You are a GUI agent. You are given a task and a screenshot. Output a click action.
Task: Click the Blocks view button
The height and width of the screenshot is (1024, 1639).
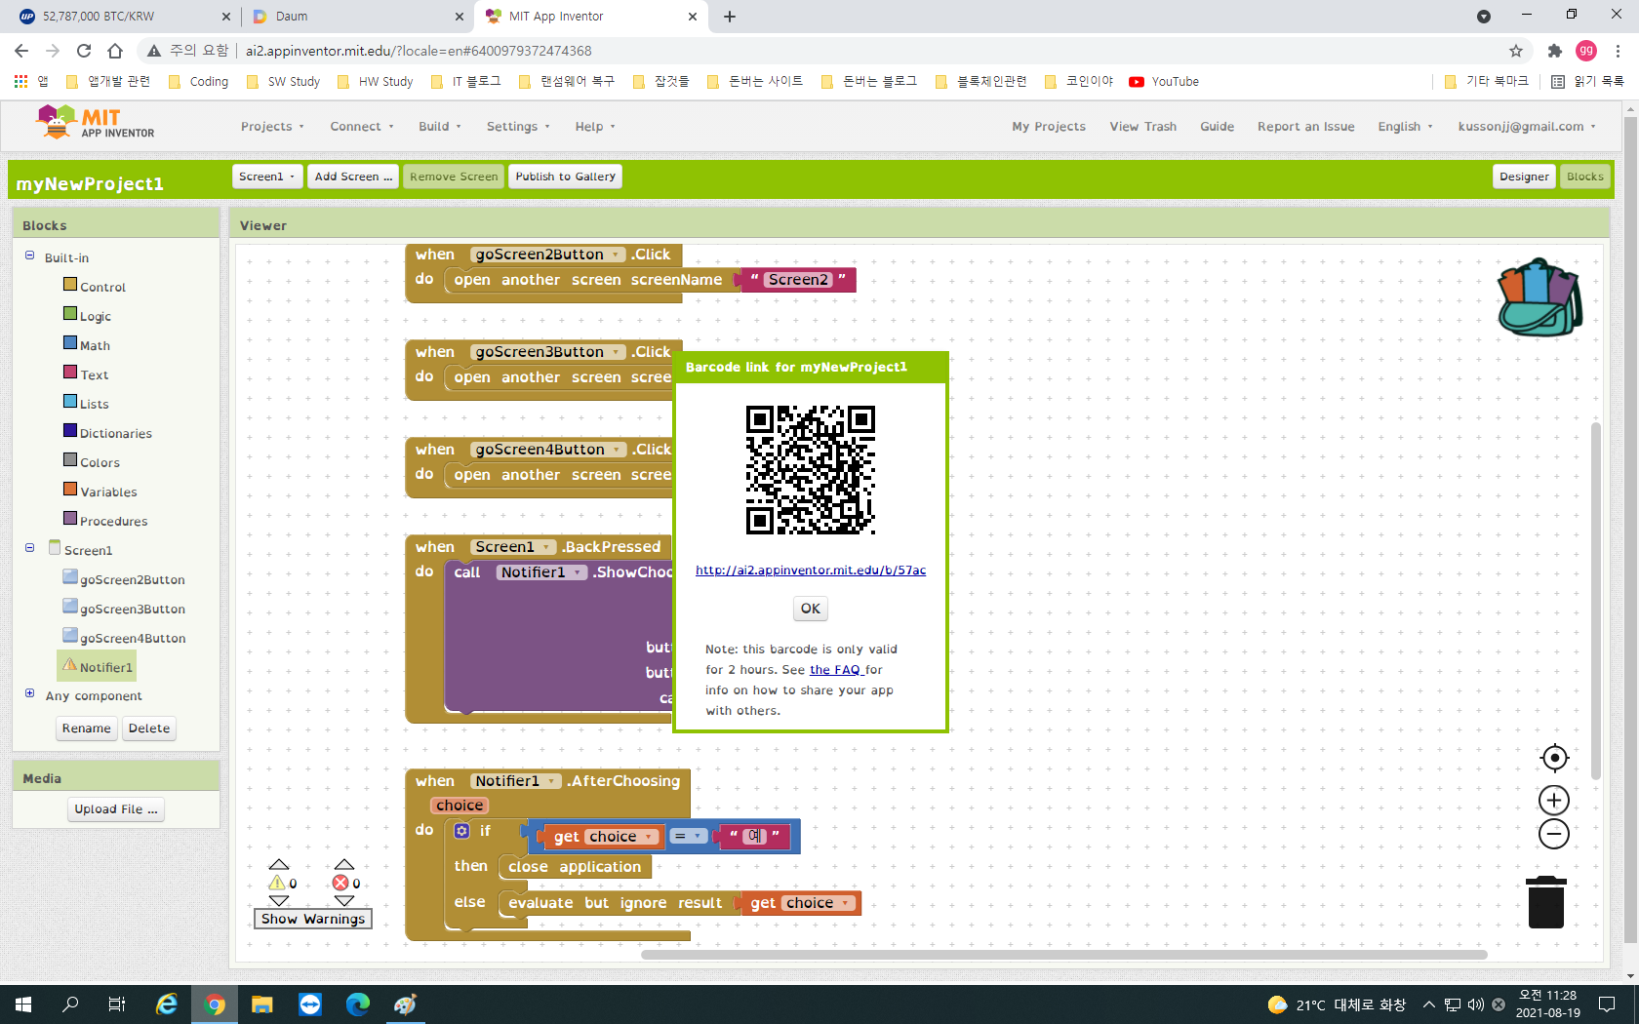coord(1584,177)
